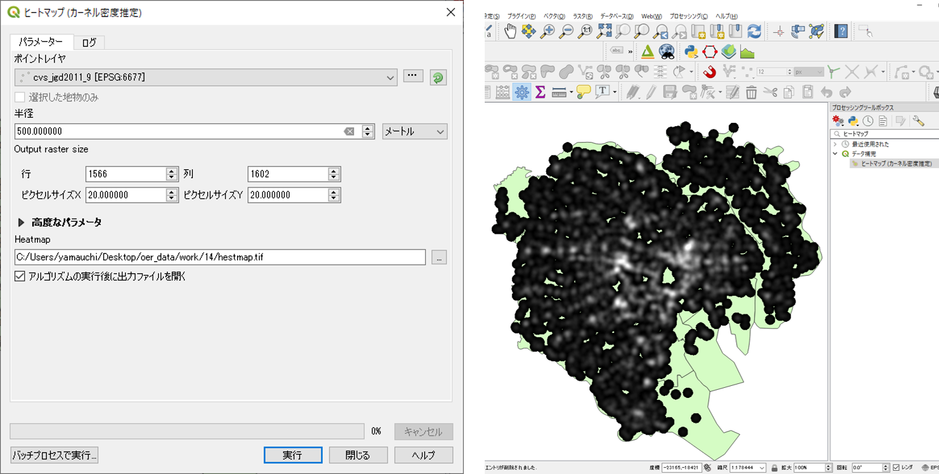Click the ヘルプ button in dialog
Viewport: 939px width, 474px height.
(x=423, y=455)
